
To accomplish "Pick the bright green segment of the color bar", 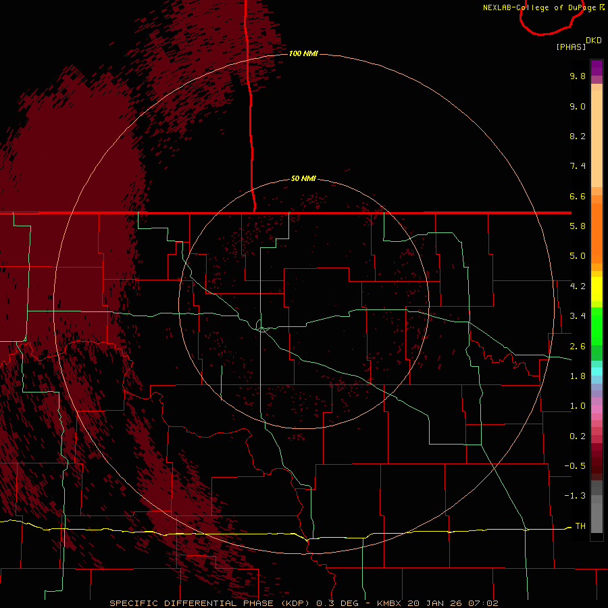I will tap(597, 326).
